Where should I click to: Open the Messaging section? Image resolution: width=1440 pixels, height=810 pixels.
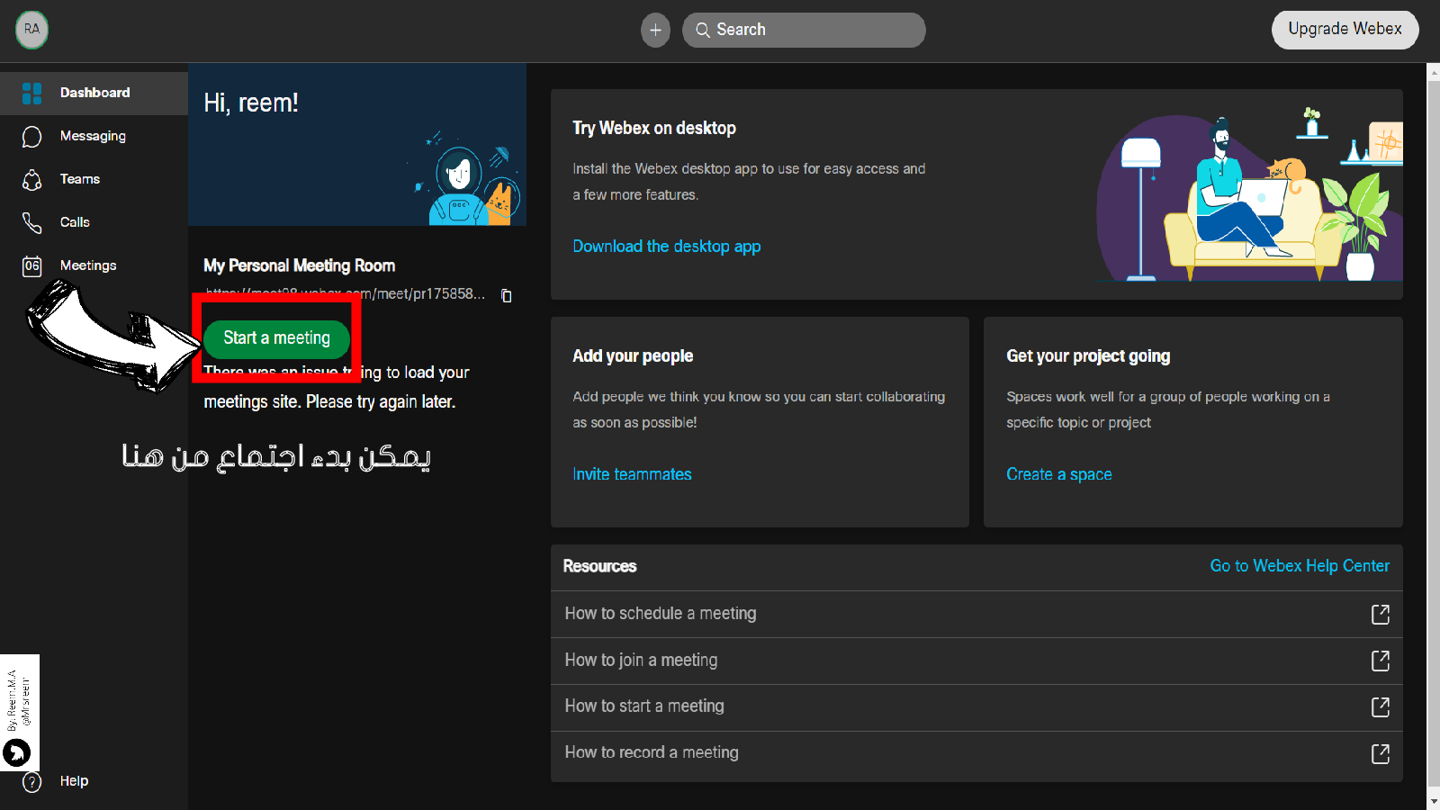point(92,136)
